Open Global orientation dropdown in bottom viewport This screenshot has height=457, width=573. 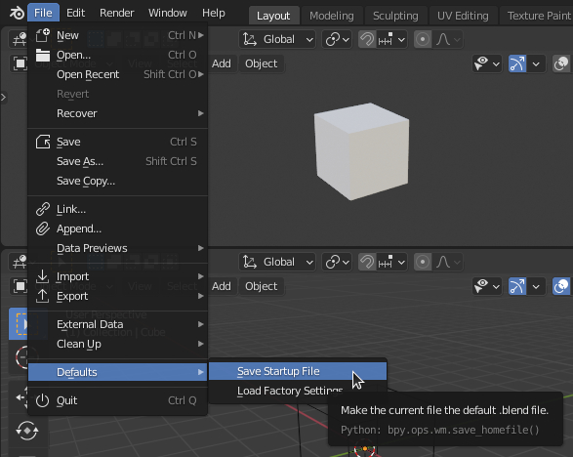coord(278,262)
